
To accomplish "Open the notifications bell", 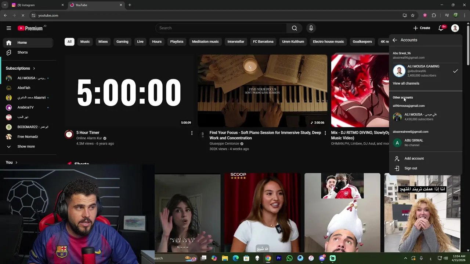I will (x=441, y=28).
